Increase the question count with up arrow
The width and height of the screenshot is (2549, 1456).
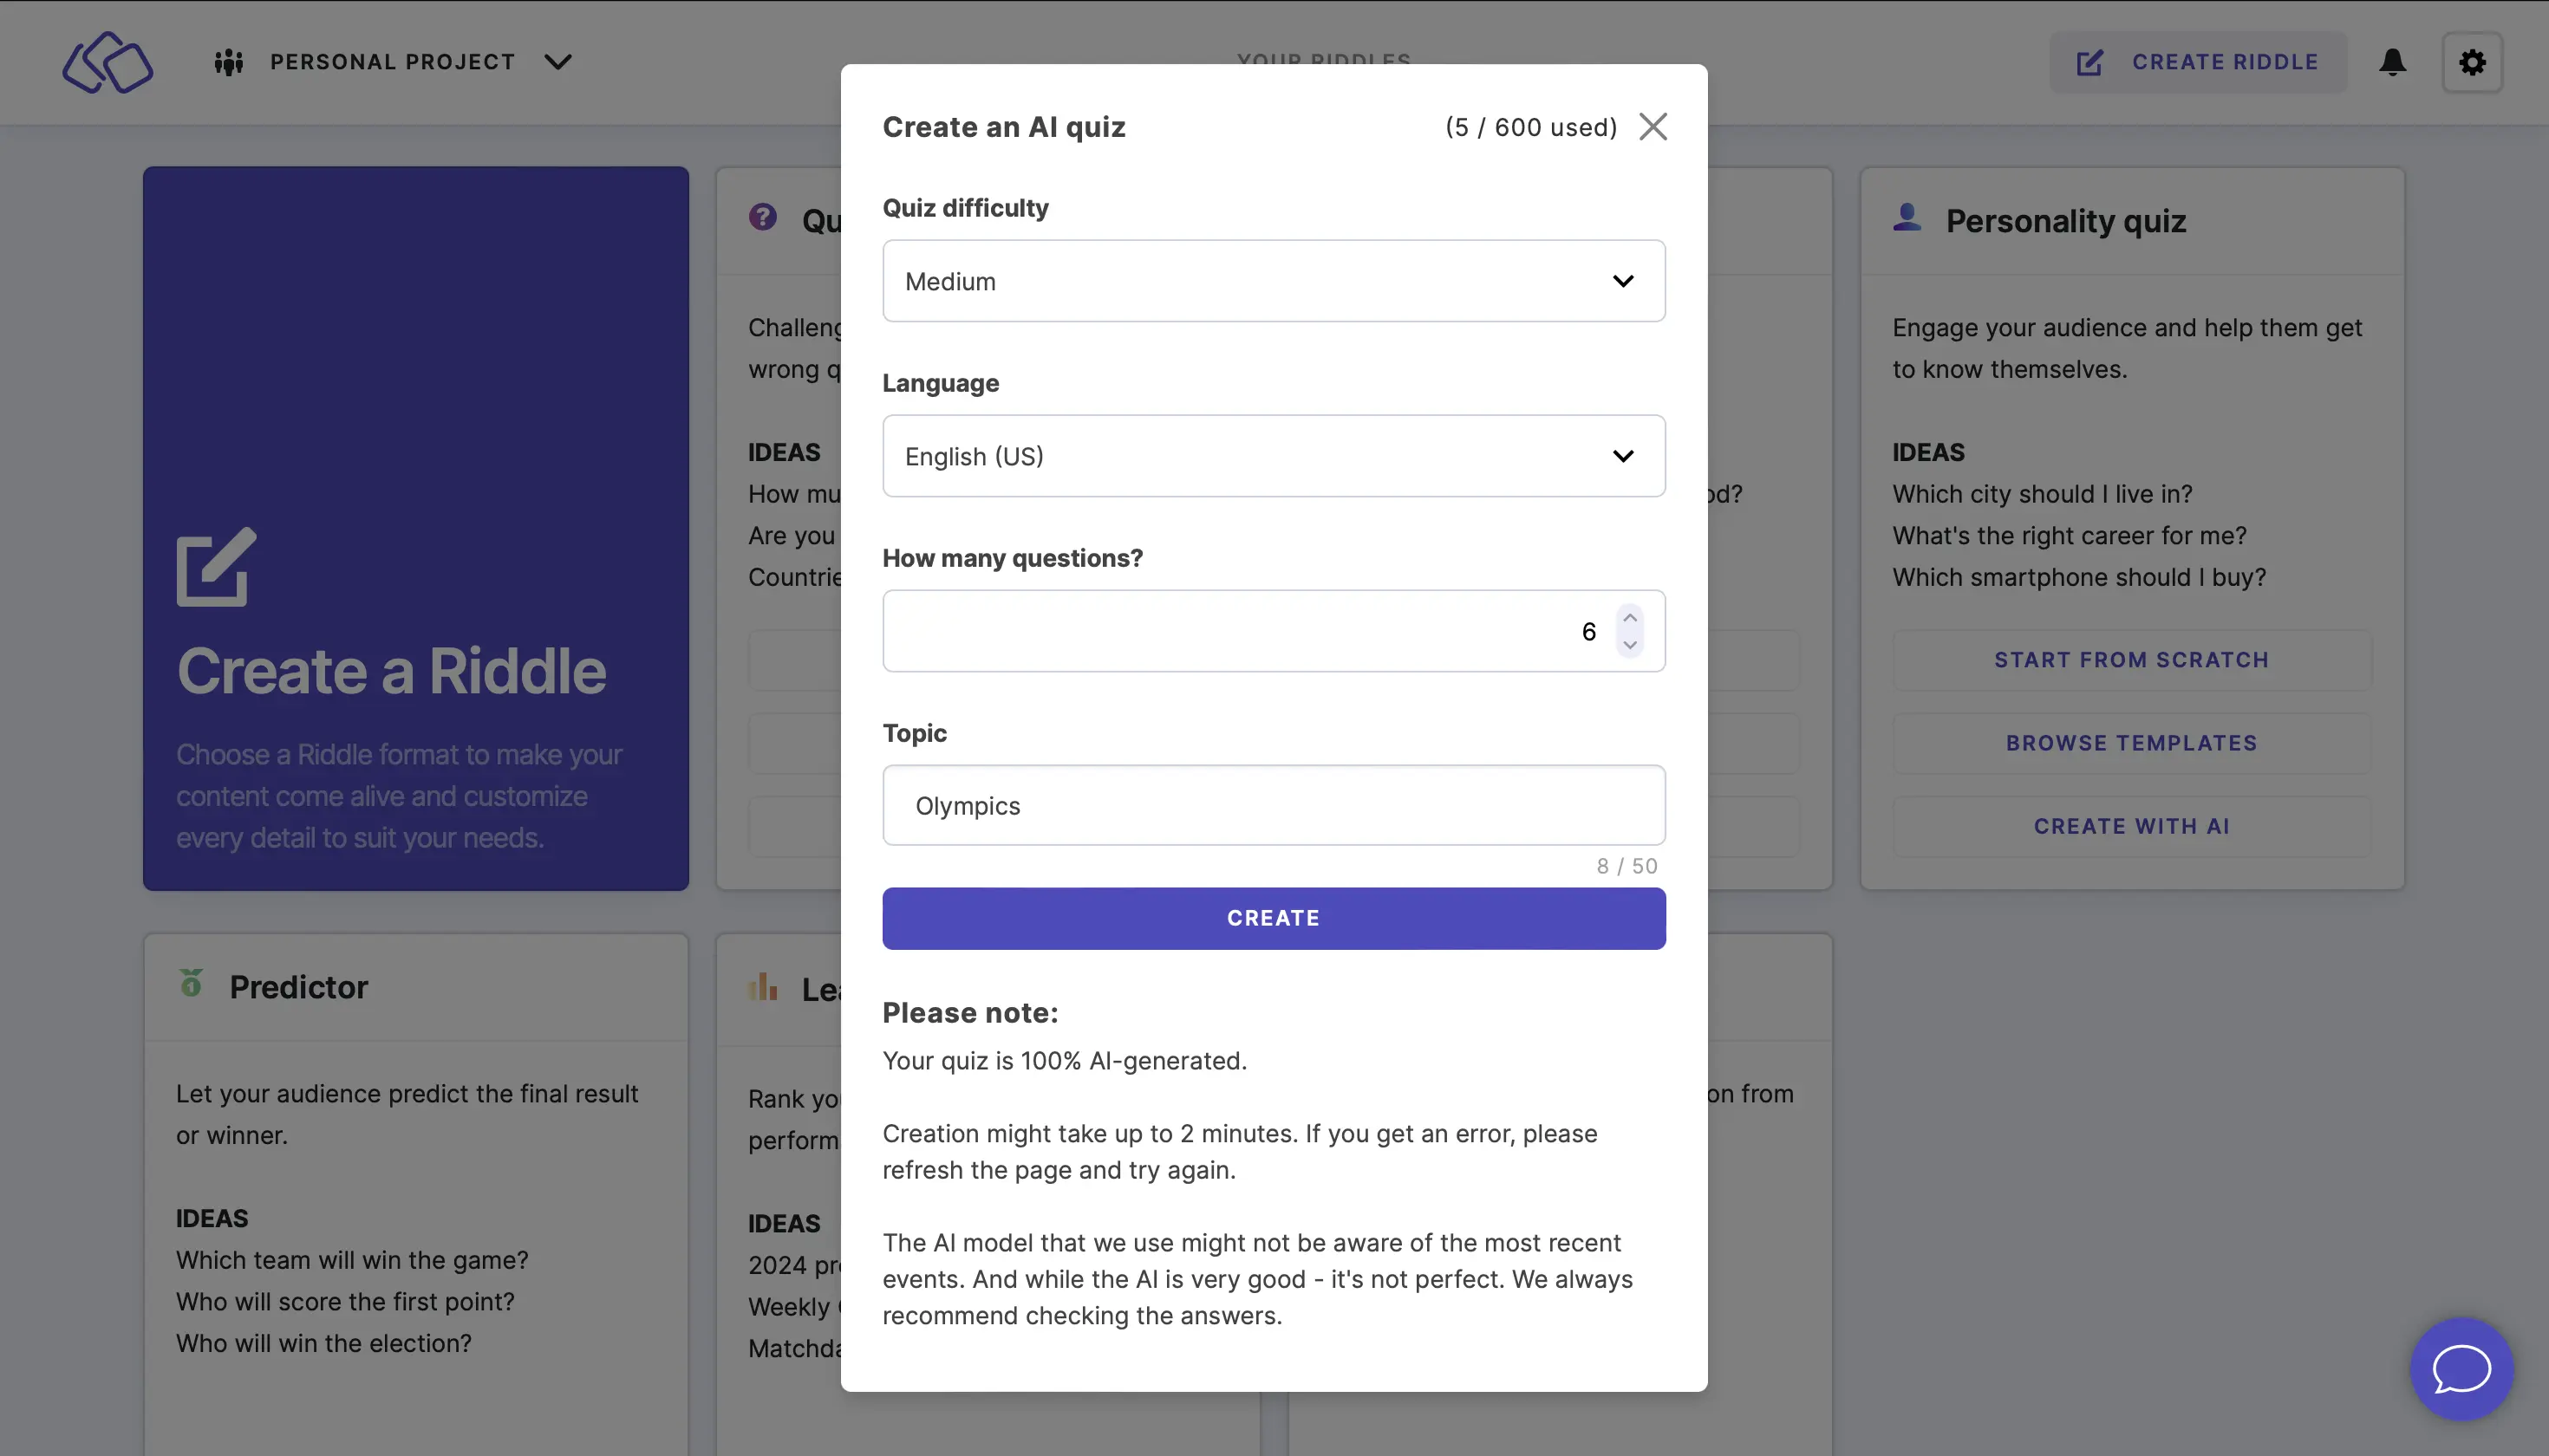(x=1630, y=618)
